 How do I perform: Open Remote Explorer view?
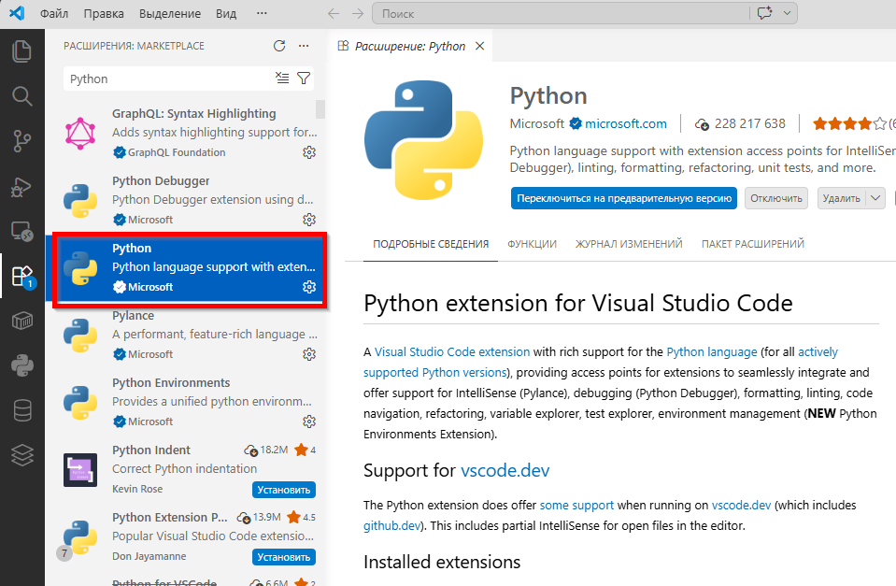point(21,231)
